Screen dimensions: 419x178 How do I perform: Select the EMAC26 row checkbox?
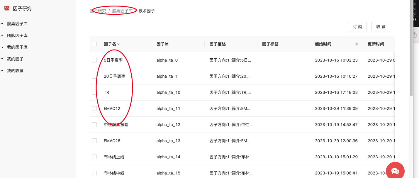click(x=94, y=141)
